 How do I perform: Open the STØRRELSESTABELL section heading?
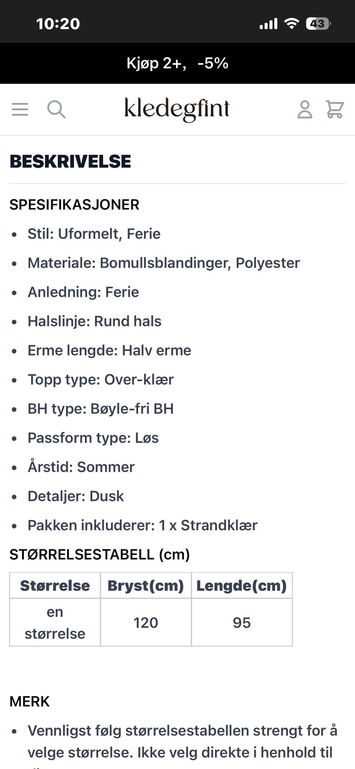click(x=99, y=554)
